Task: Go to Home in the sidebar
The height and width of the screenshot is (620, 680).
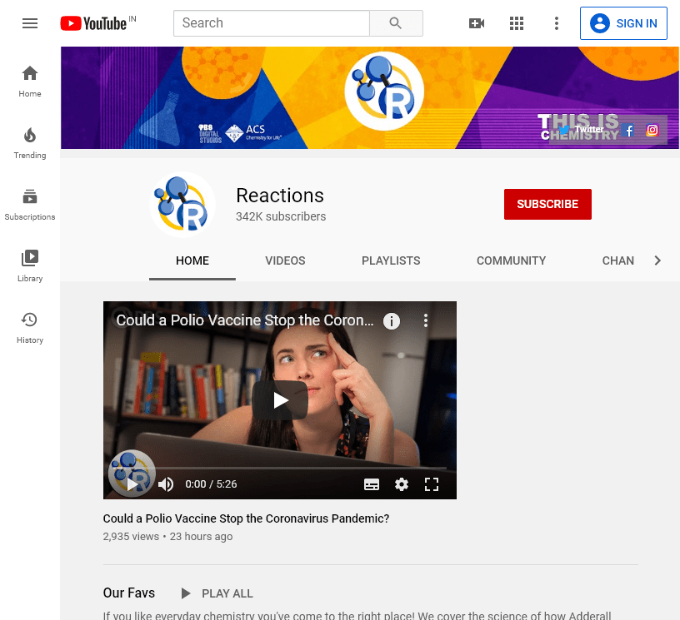Action: coord(30,82)
